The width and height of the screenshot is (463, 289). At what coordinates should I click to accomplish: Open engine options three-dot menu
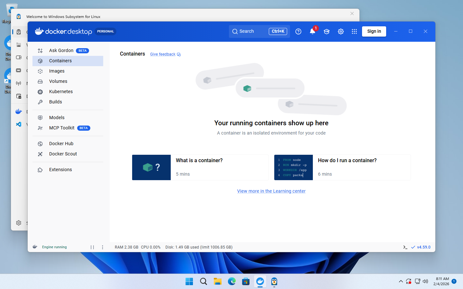(x=103, y=247)
